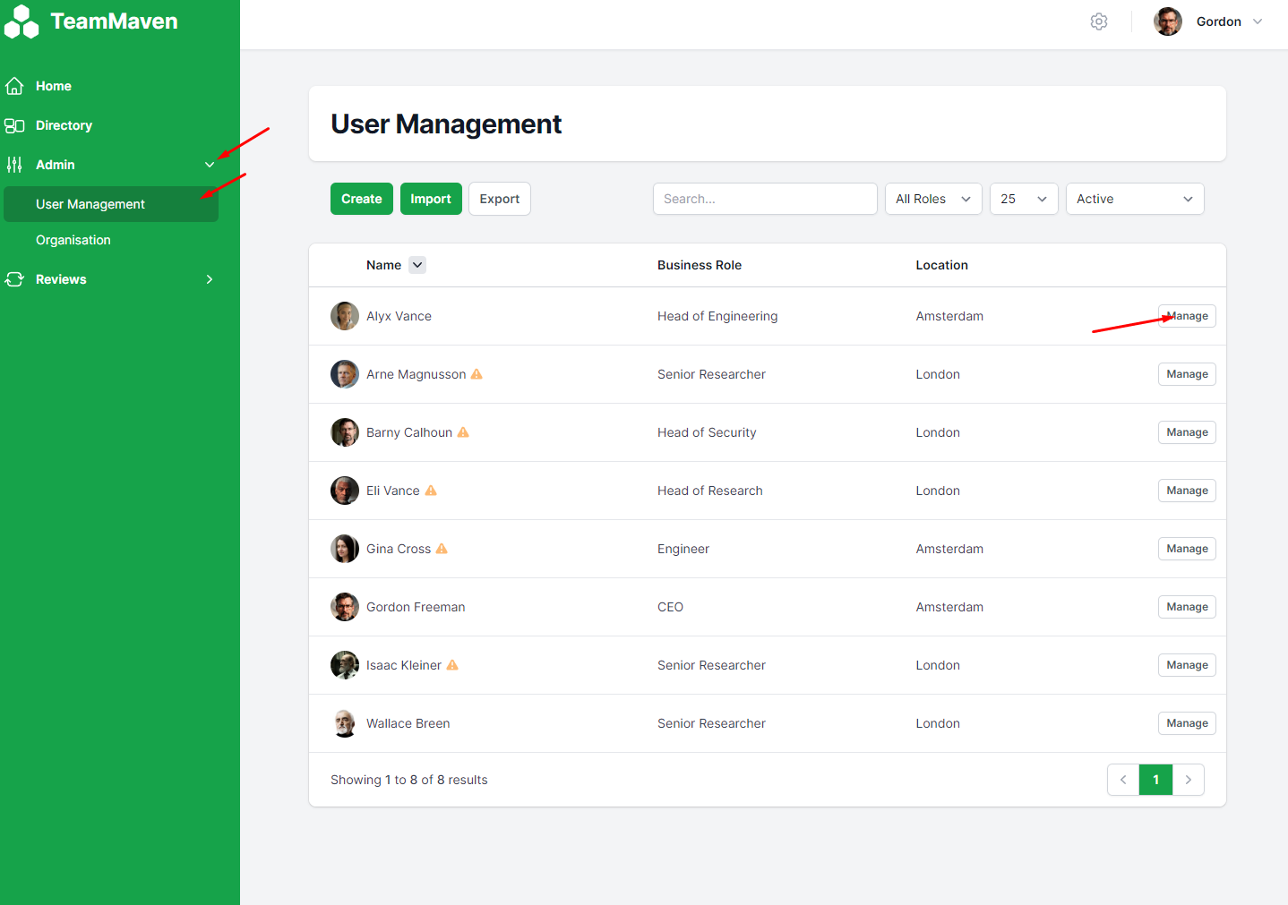The width and height of the screenshot is (1288, 905).
Task: Click warning icon beside Gina Cross
Action: point(442,549)
